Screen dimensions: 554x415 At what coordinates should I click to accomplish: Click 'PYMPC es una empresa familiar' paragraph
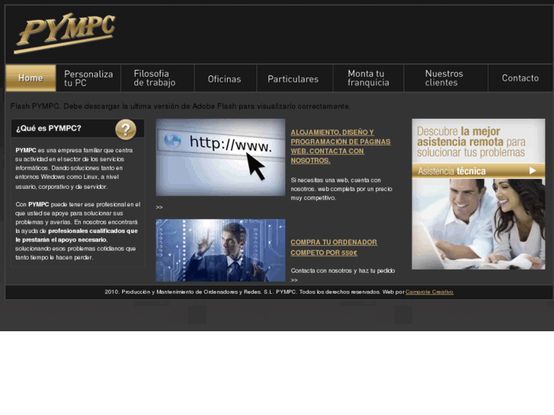point(74,168)
